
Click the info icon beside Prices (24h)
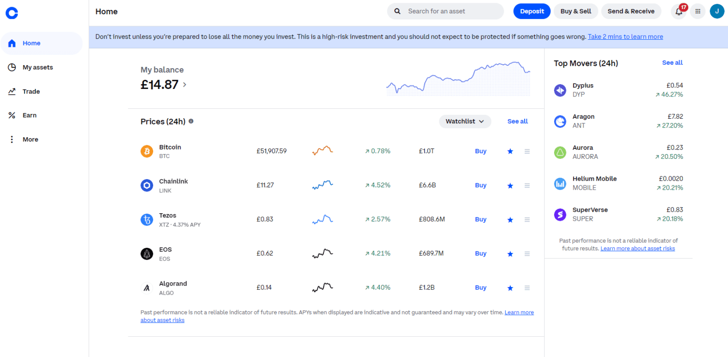(x=191, y=121)
